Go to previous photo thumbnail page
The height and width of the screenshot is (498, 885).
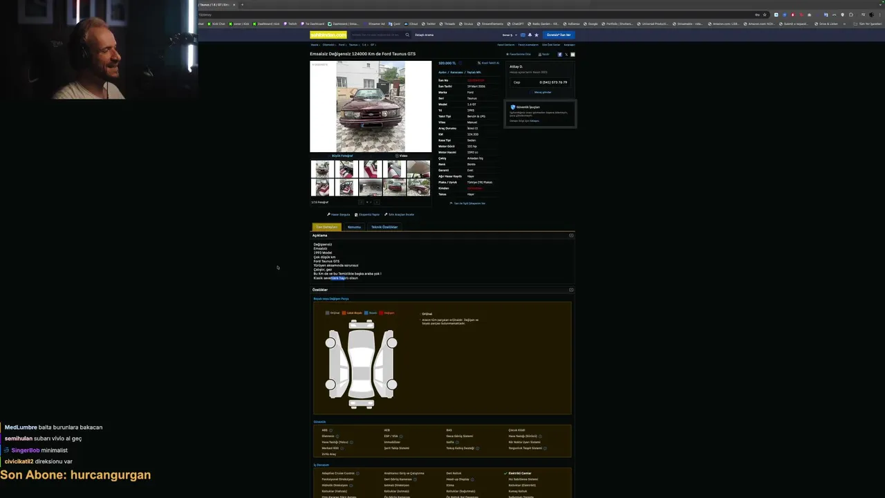pyautogui.click(x=361, y=202)
